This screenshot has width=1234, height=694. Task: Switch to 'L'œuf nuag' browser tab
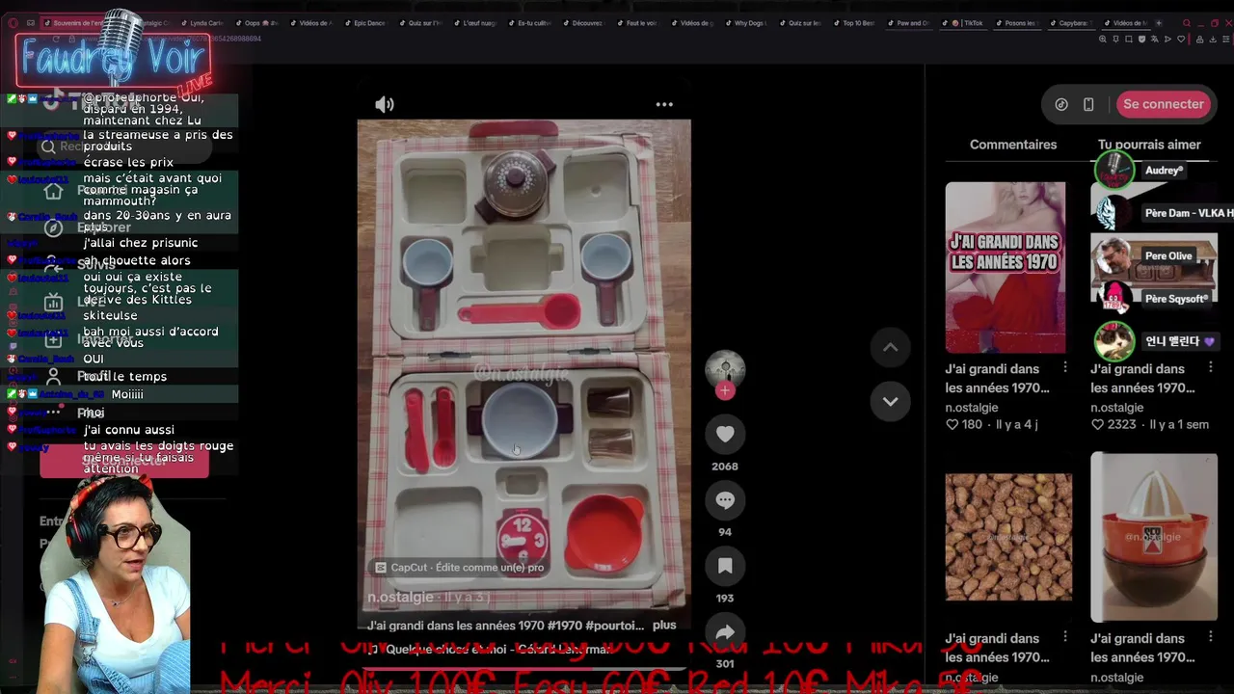pos(477,23)
